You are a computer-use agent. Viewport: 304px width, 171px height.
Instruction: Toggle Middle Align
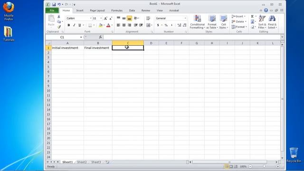coord(124,18)
